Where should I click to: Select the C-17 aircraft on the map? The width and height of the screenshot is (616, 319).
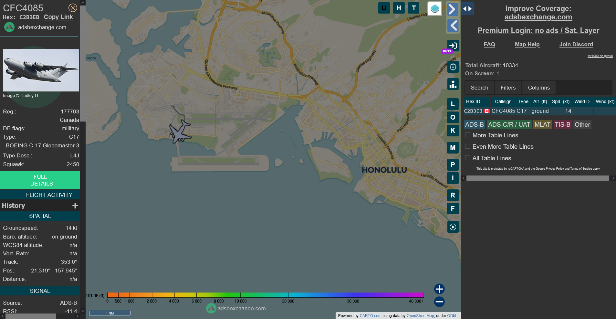pos(180,132)
